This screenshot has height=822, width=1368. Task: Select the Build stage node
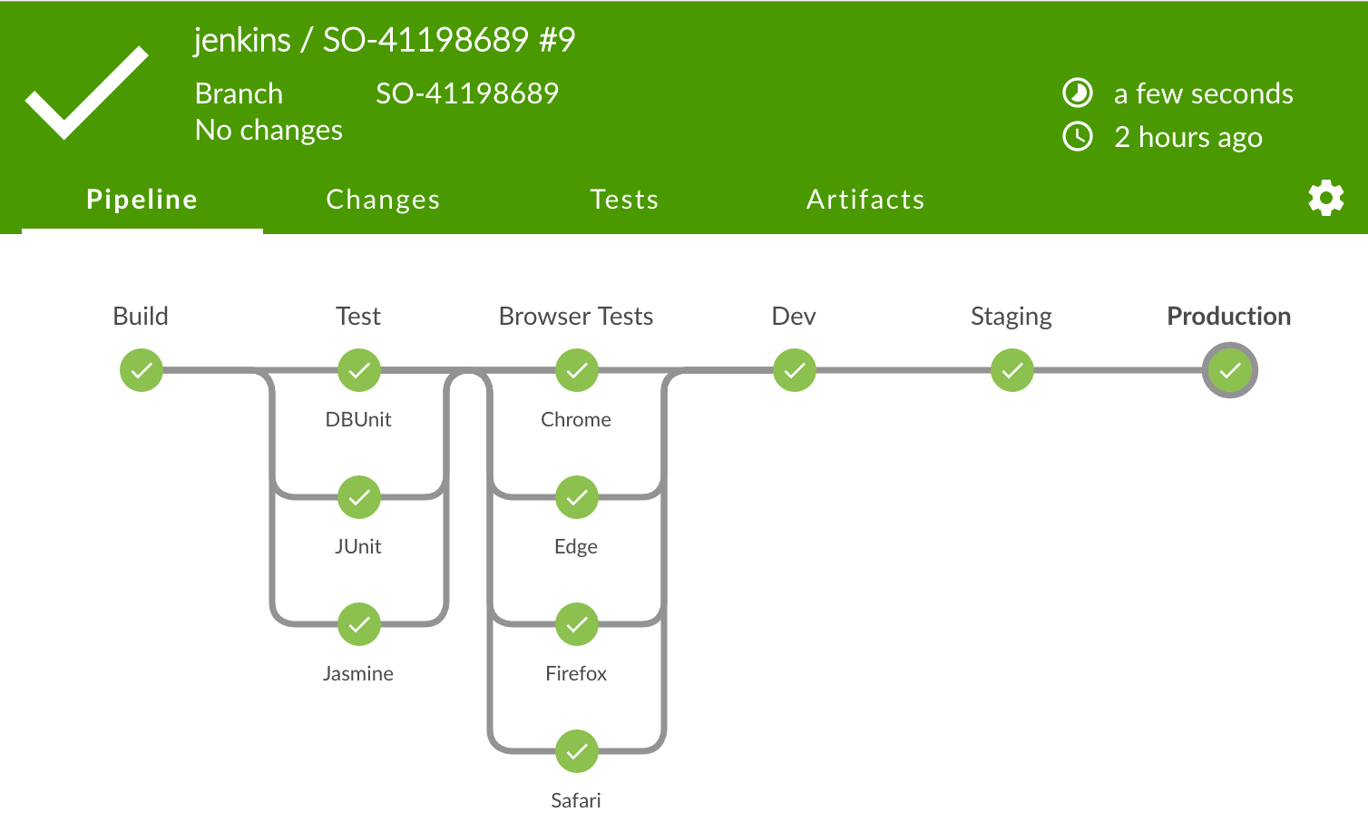tap(142, 370)
